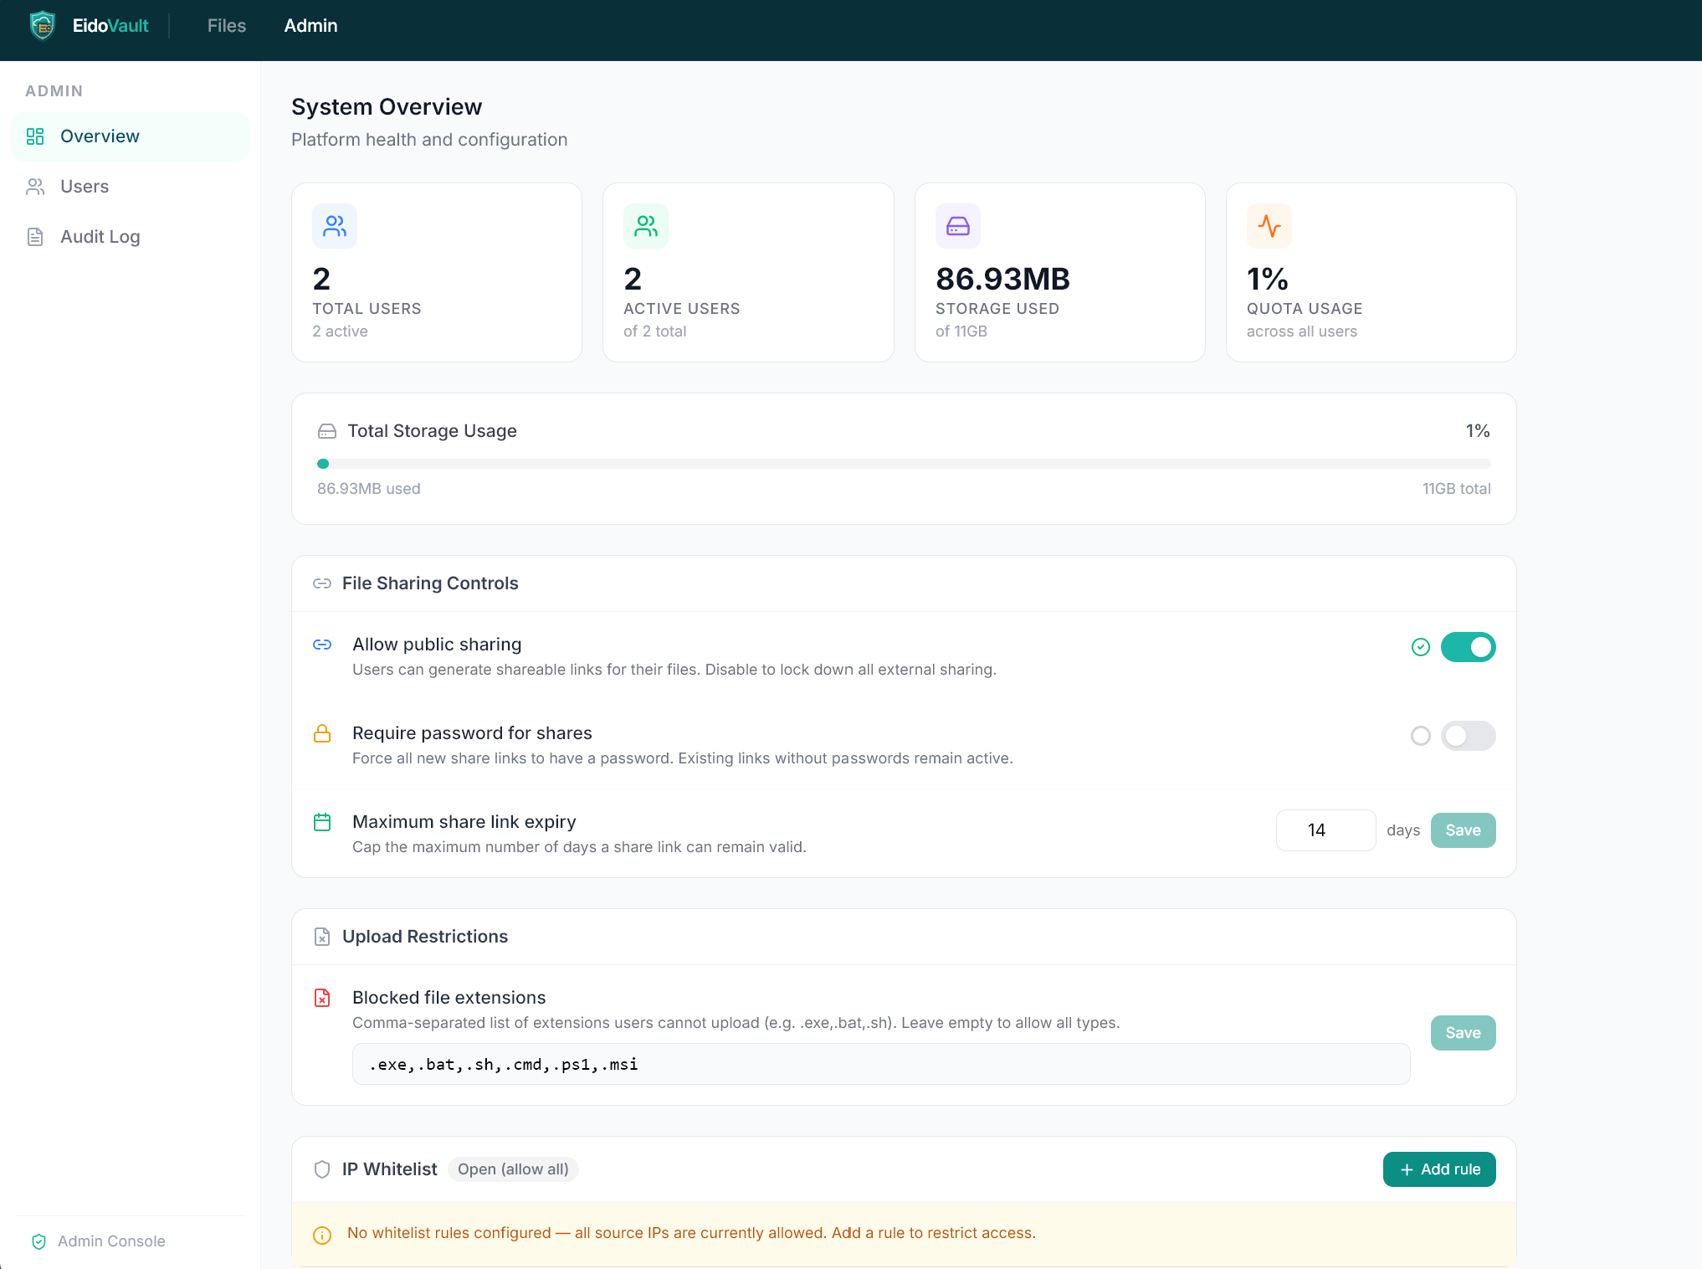Click the 'of 11GB' caption under Storage Used
This screenshot has height=1269, width=1702.
coord(961,331)
